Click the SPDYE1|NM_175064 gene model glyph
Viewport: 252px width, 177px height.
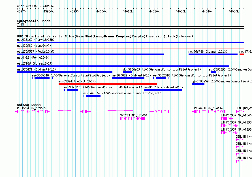pyautogui.click(x=133, y=119)
